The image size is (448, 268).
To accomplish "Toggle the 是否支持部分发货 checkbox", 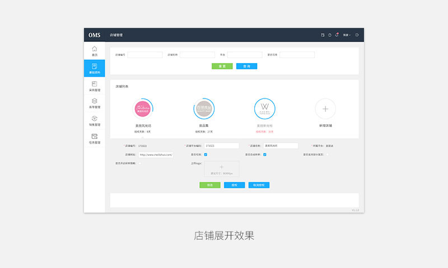I will click(328, 154).
